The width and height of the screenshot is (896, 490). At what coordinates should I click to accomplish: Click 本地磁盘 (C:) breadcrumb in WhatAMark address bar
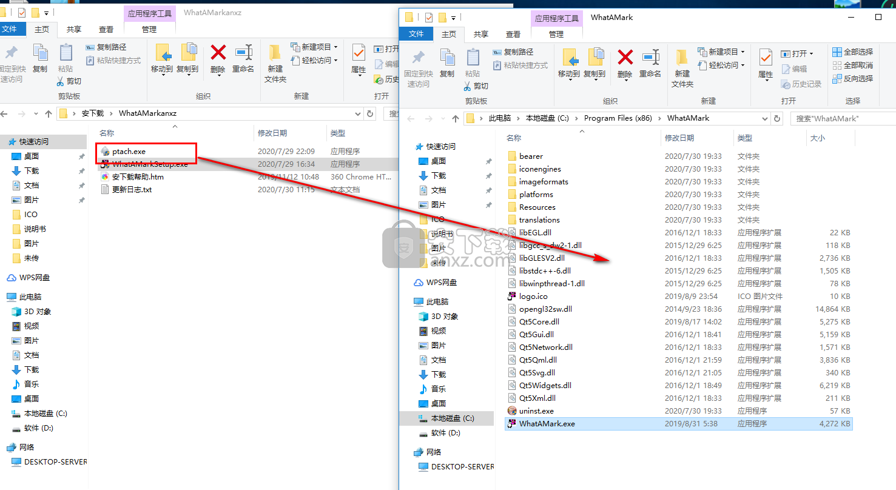pyautogui.click(x=547, y=118)
